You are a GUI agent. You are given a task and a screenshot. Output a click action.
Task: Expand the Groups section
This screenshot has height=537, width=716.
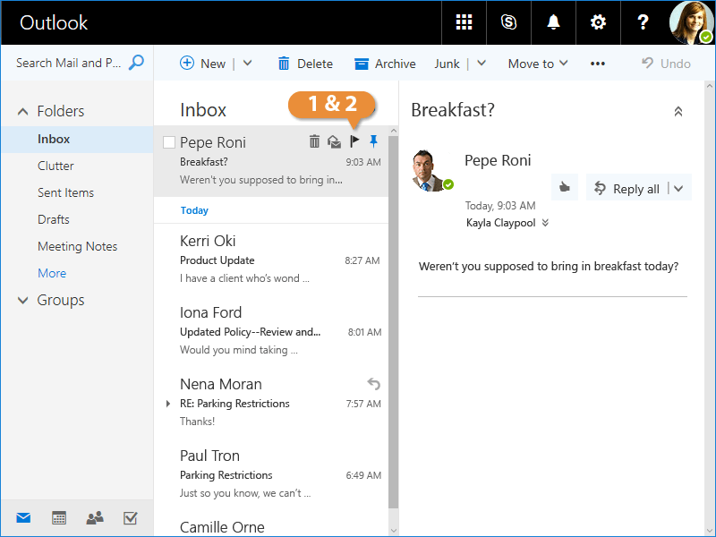23,301
